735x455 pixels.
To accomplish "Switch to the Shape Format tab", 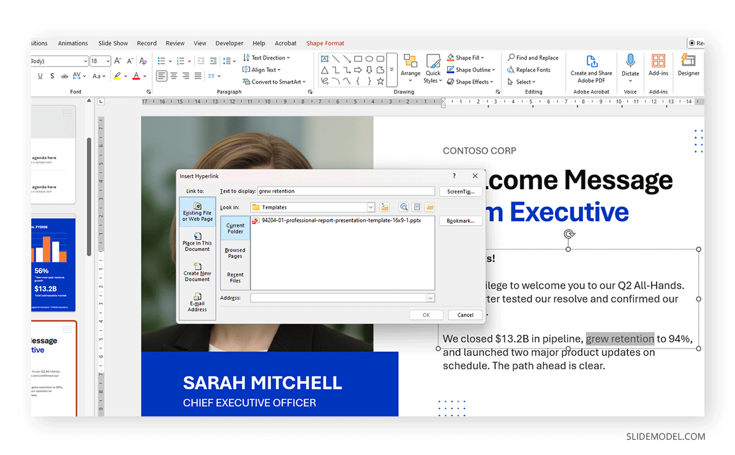I will coord(325,43).
